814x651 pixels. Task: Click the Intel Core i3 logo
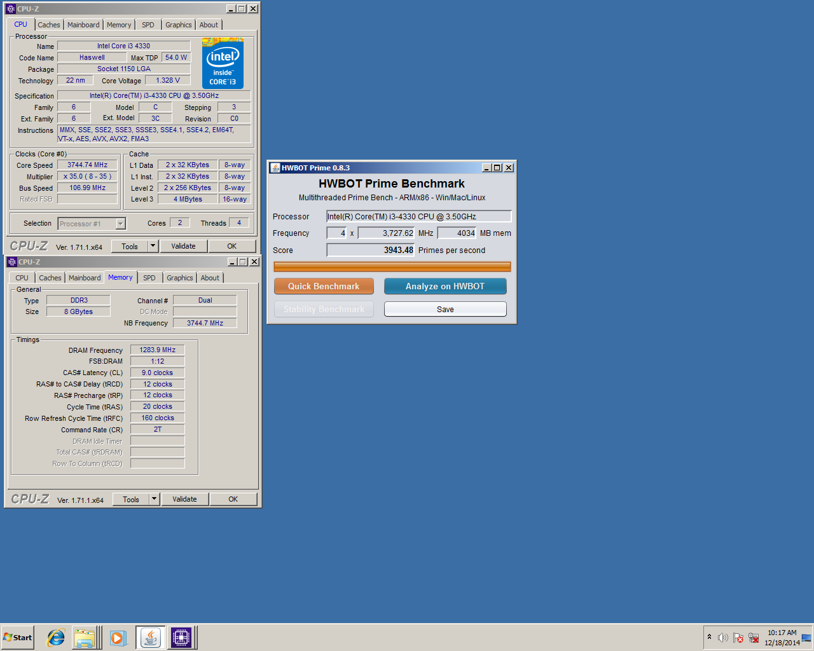point(223,63)
